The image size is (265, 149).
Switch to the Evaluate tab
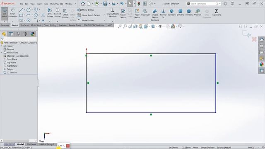63,25
